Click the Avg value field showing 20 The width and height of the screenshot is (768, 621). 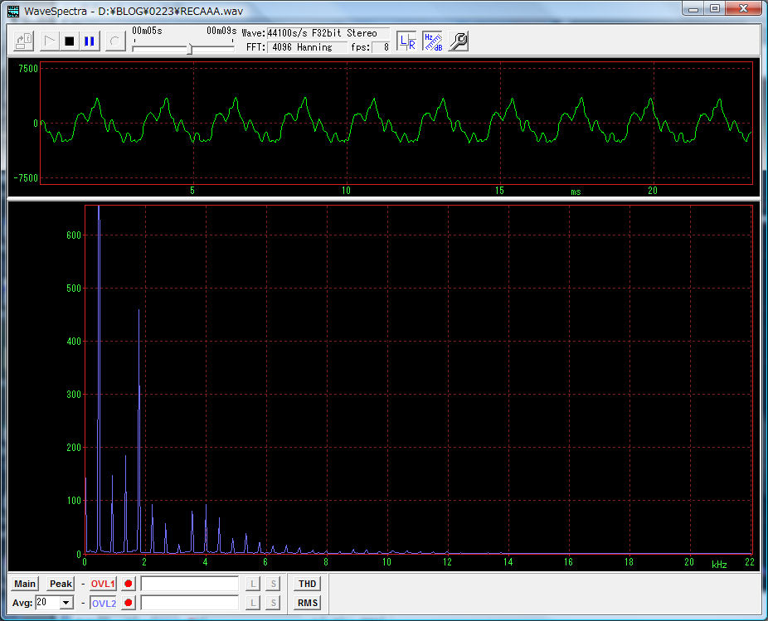(x=47, y=603)
